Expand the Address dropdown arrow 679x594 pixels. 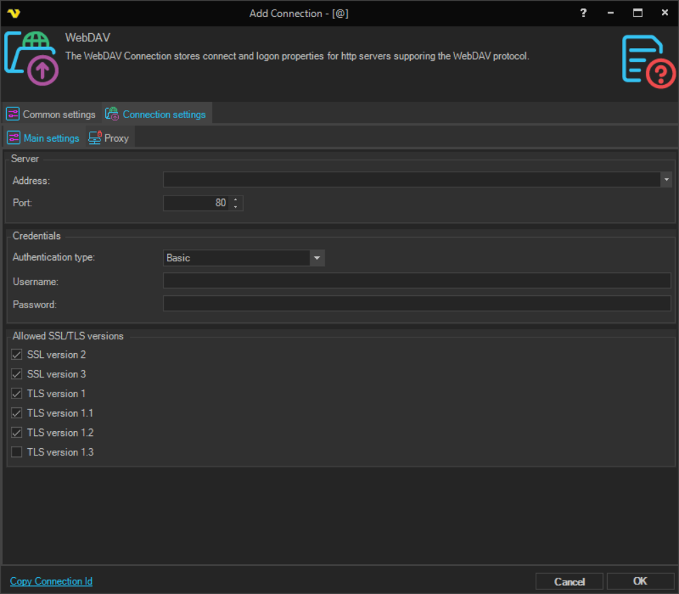coord(666,179)
